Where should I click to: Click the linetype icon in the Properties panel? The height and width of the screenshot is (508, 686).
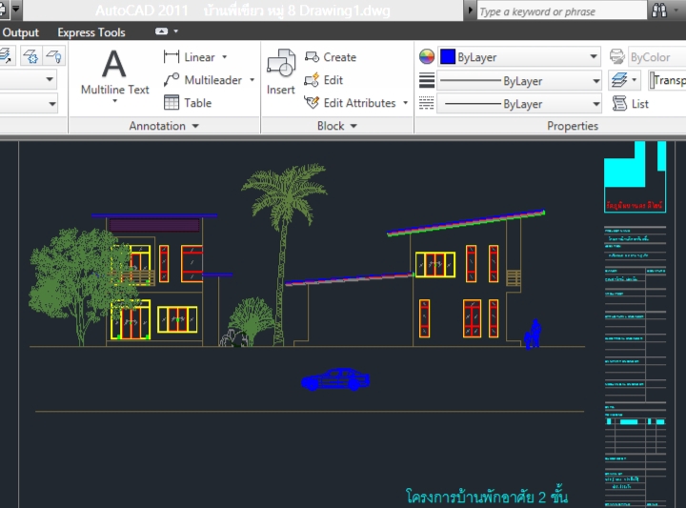coord(427,104)
